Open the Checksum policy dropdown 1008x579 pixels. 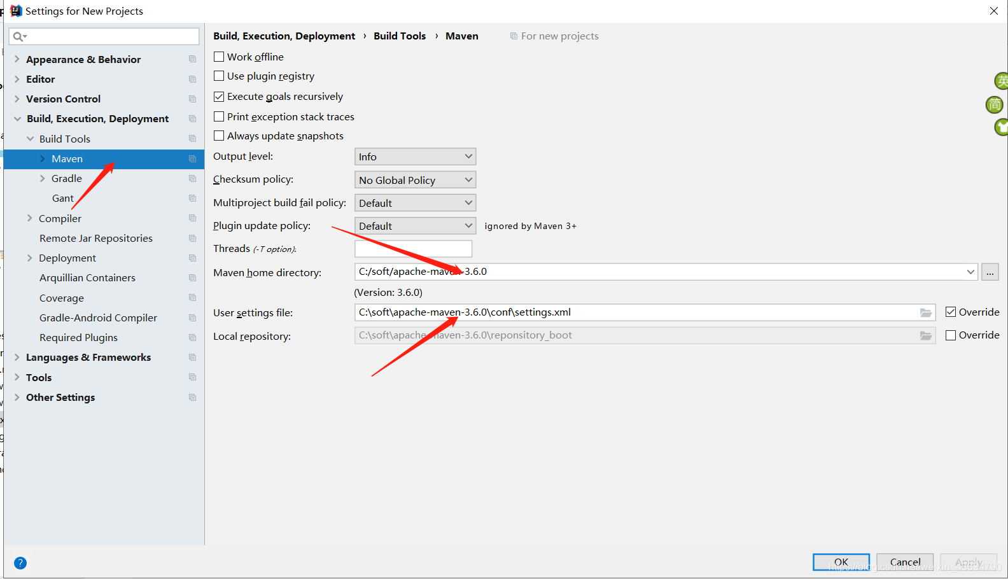pos(415,180)
